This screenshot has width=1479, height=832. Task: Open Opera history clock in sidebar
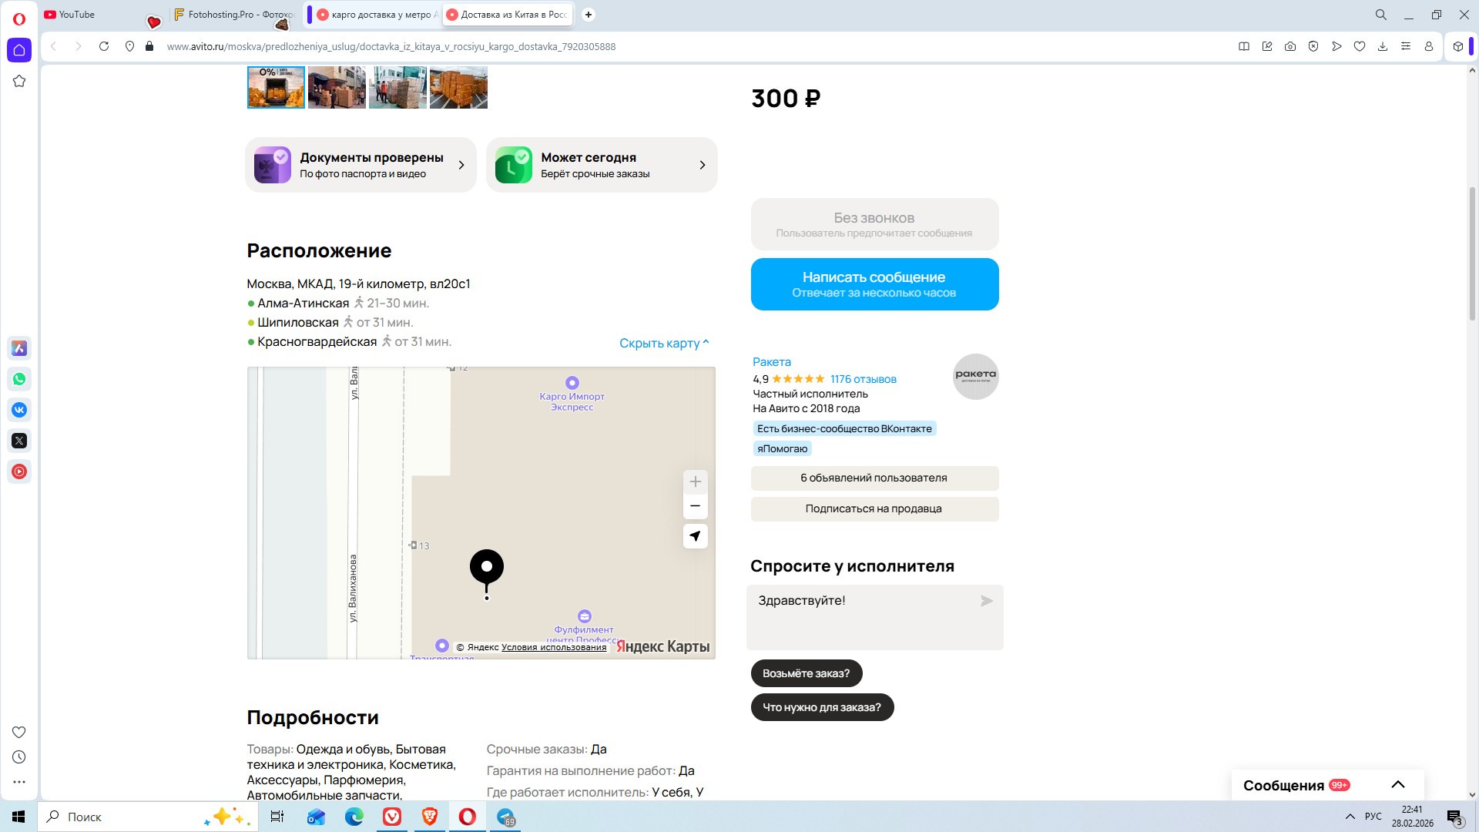click(x=19, y=757)
